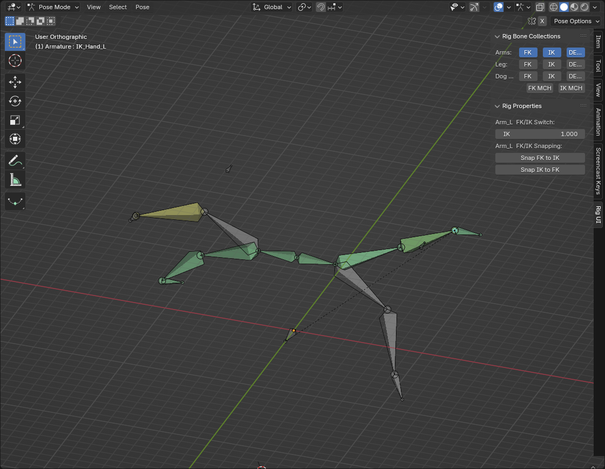The image size is (605, 469).
Task: Enable Dog IK bone collection
Action: pos(552,76)
